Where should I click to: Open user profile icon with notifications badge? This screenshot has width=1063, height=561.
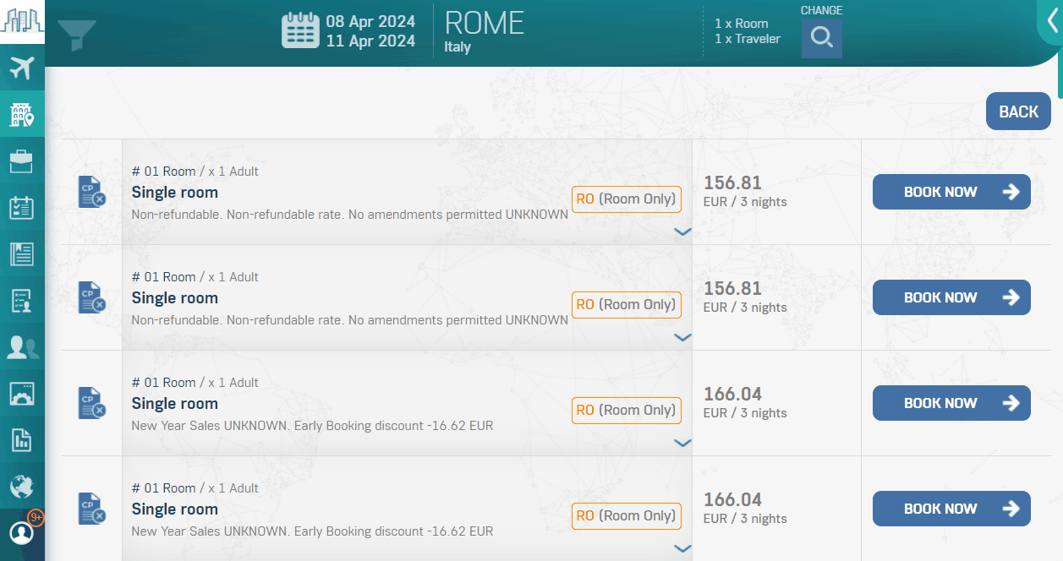click(21, 533)
